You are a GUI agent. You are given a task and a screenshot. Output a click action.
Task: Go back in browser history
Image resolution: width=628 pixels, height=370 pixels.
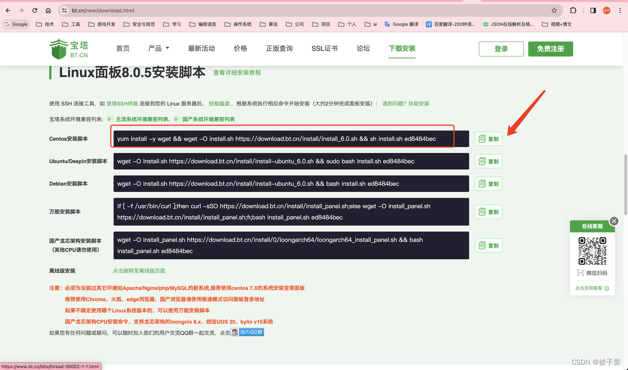[8, 10]
